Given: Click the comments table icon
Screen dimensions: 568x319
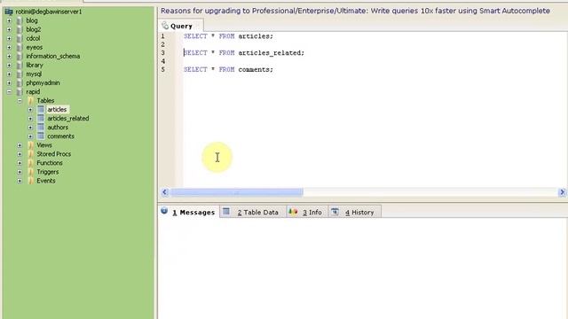Looking at the screenshot, I should [x=41, y=136].
